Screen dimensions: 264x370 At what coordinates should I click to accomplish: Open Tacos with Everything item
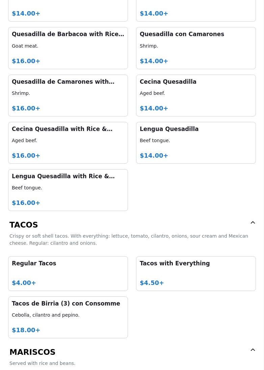(196, 273)
